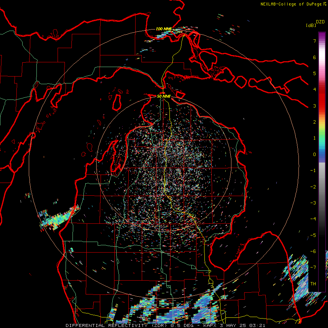Click the DZD label above the color scale
Viewport: 328px width, 328px height.
pyautogui.click(x=320, y=22)
